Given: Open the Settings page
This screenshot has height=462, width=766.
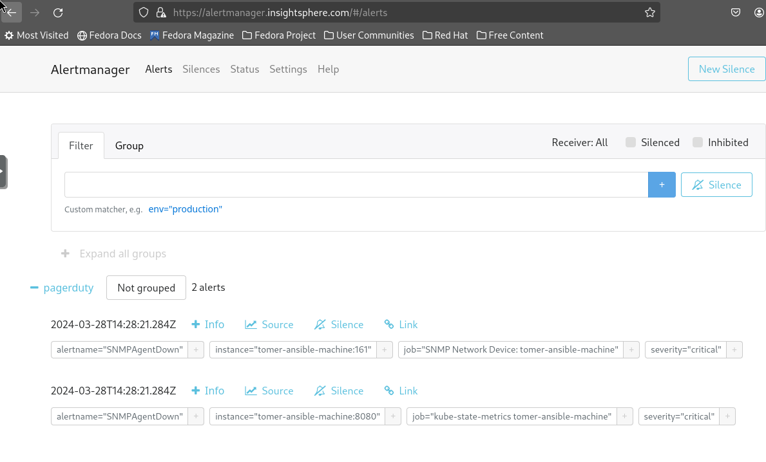Looking at the screenshot, I should pyautogui.click(x=288, y=69).
